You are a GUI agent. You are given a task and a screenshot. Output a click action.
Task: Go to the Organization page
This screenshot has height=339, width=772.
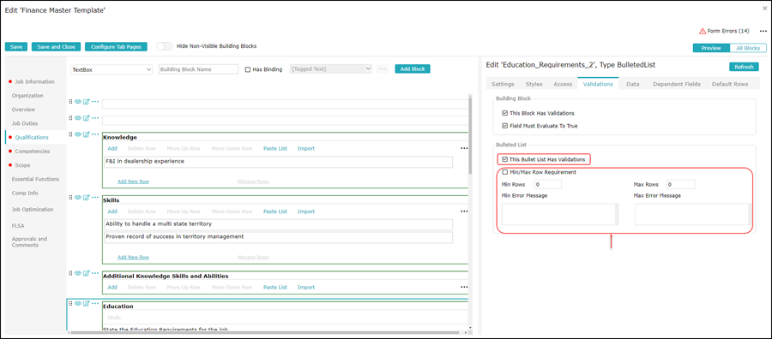click(27, 95)
